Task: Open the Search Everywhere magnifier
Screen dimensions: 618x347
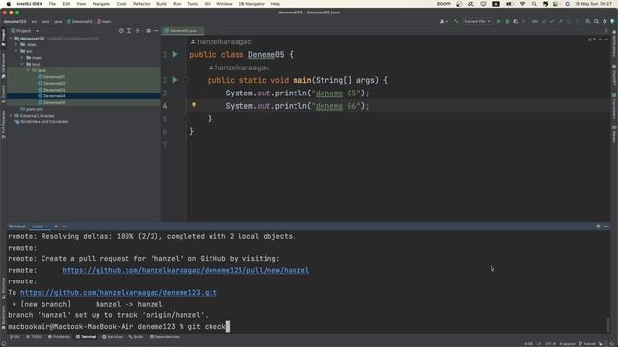Action: [x=597, y=21]
